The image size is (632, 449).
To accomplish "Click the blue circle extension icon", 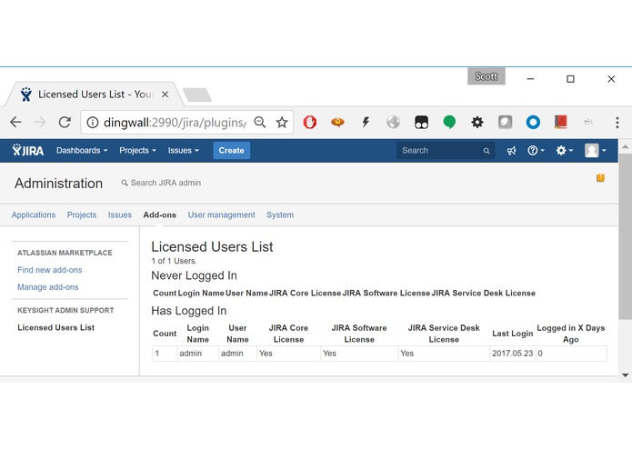I will tap(533, 122).
